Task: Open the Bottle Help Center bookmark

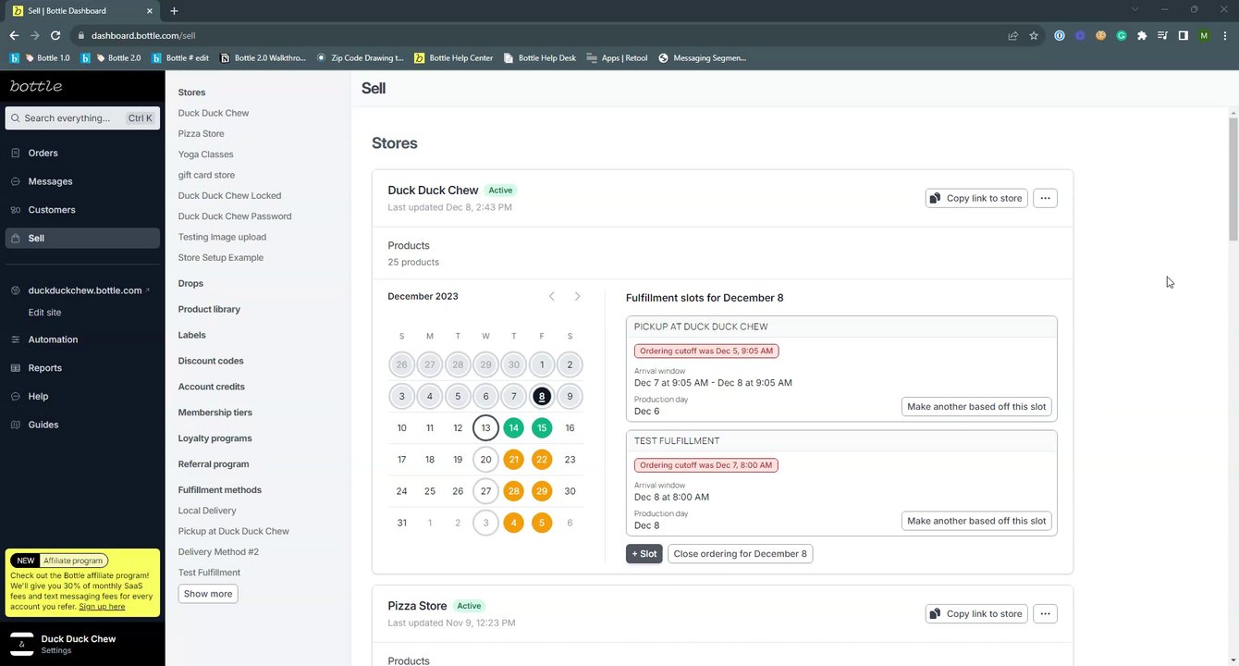Action: [454, 57]
